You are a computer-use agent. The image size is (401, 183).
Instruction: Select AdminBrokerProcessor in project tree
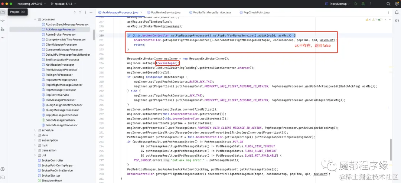(x=61, y=35)
